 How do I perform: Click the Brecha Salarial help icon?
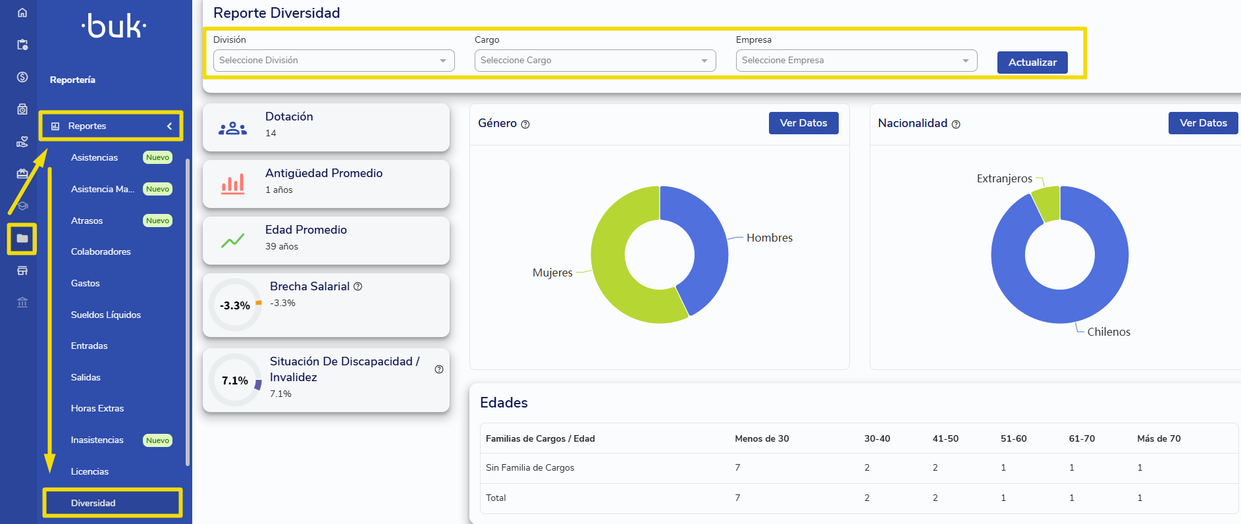coord(358,286)
